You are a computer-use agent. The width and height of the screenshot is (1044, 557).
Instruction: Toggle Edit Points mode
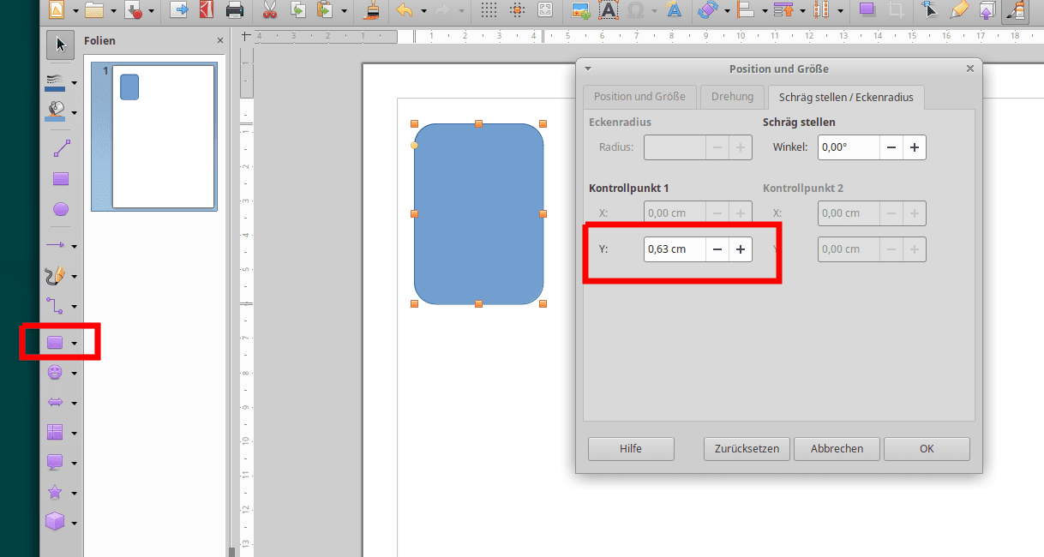tap(931, 10)
